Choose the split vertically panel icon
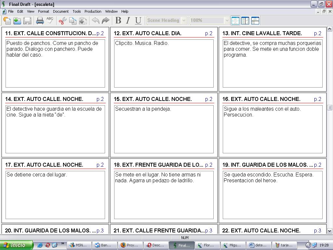The width and height of the screenshot is (333, 250). coord(245,21)
